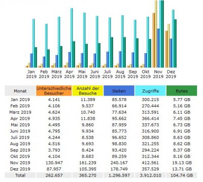Open the Apr 2019 chart label
This screenshot has height=182, width=203.
(70, 74)
